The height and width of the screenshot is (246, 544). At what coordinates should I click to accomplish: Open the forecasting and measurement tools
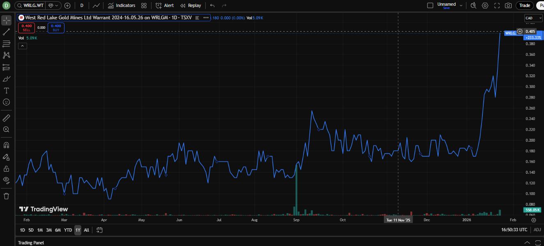pyautogui.click(x=7, y=67)
